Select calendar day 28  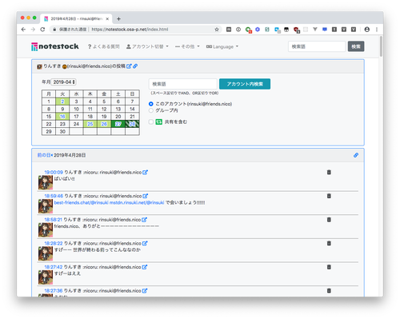click(132, 124)
